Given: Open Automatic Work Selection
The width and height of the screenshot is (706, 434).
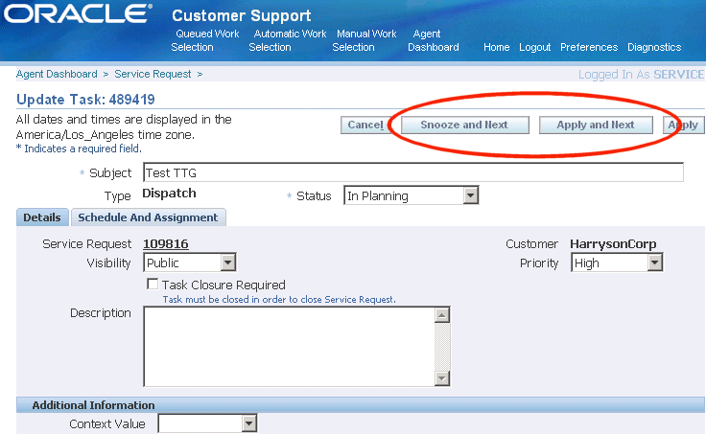Looking at the screenshot, I should pyautogui.click(x=288, y=40).
